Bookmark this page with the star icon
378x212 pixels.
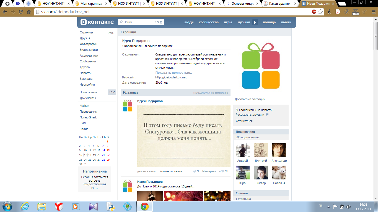click(x=320, y=12)
